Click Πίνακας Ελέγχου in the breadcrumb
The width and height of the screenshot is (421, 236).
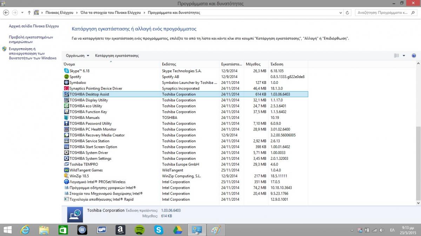(59, 13)
